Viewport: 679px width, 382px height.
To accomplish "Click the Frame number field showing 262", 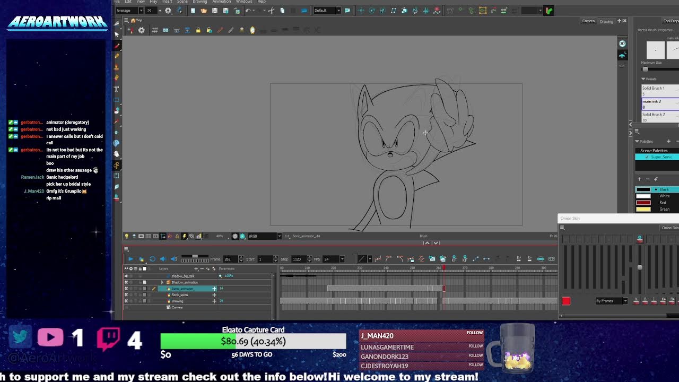I will click(x=230, y=259).
